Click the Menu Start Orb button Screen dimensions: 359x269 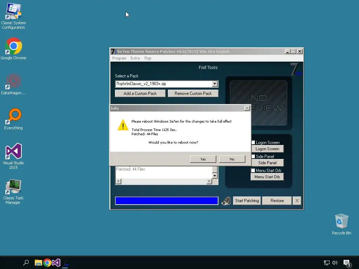pos(267,177)
